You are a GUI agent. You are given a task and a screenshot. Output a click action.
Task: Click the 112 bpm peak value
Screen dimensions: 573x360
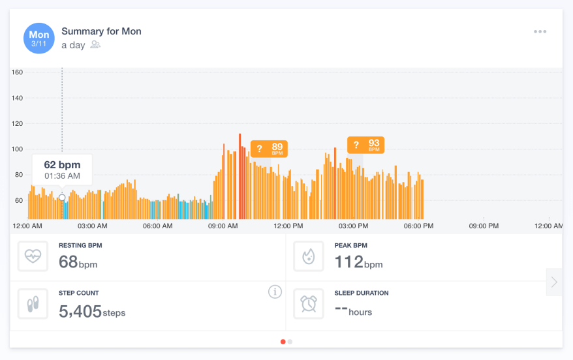(358, 262)
